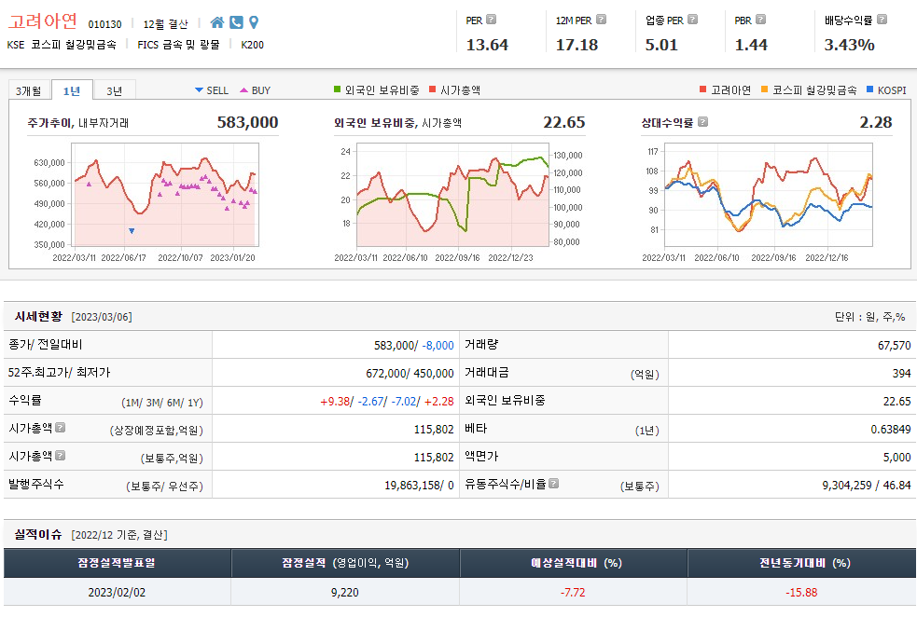Click the 상대수익률 comparison chart
The height and width of the screenshot is (617, 917).
[769, 195]
